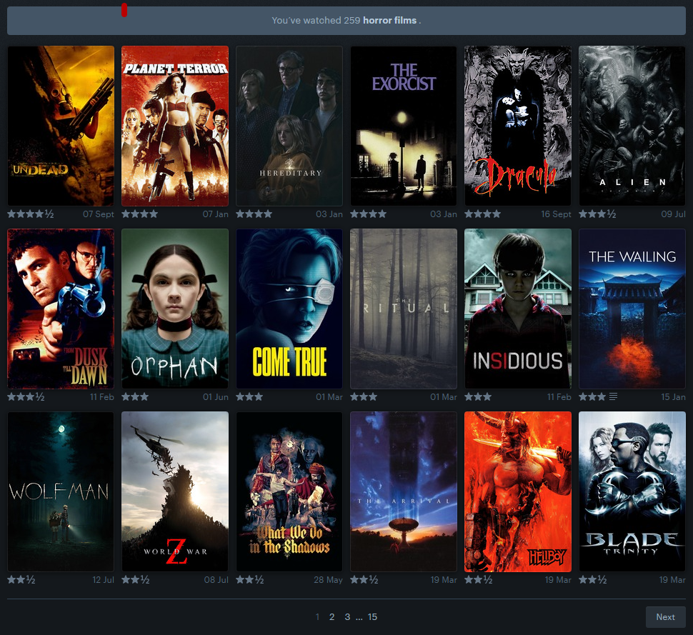Click the 19 Mar date under Hellboy
The height and width of the screenshot is (635, 693).
click(x=558, y=580)
